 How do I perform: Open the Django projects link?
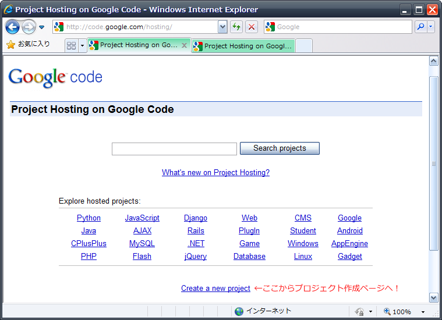tap(196, 218)
